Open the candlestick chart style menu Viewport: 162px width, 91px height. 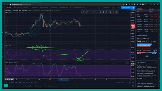18,8
